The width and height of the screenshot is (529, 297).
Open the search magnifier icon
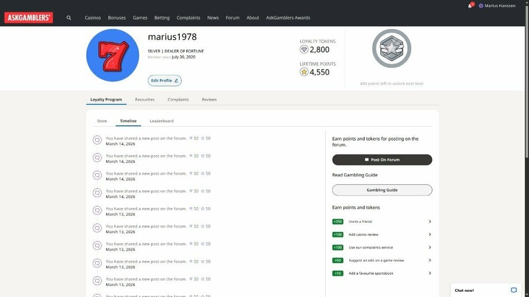(69, 17)
